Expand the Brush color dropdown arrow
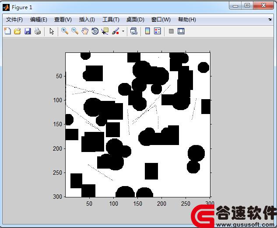This screenshot has height=228, width=277. (x=123, y=31)
